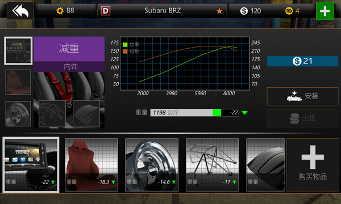Click the orange favorite star icon

[219, 11]
